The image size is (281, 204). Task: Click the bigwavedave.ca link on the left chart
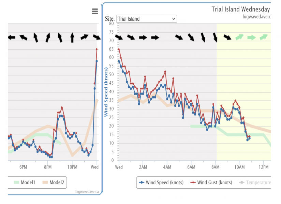point(88,191)
